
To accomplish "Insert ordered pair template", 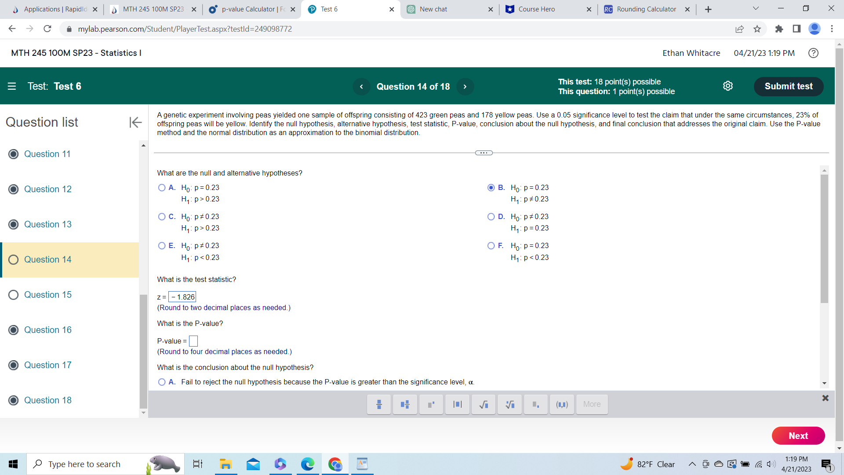I will click(562, 404).
